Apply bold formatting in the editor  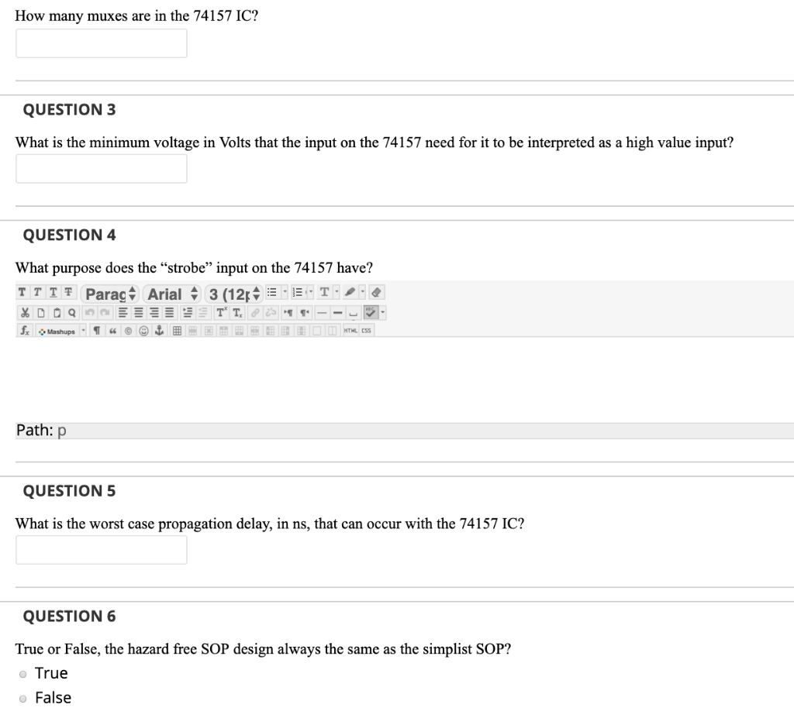click(22, 293)
